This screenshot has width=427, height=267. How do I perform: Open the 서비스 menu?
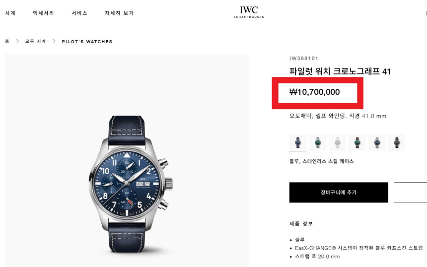coord(79,13)
